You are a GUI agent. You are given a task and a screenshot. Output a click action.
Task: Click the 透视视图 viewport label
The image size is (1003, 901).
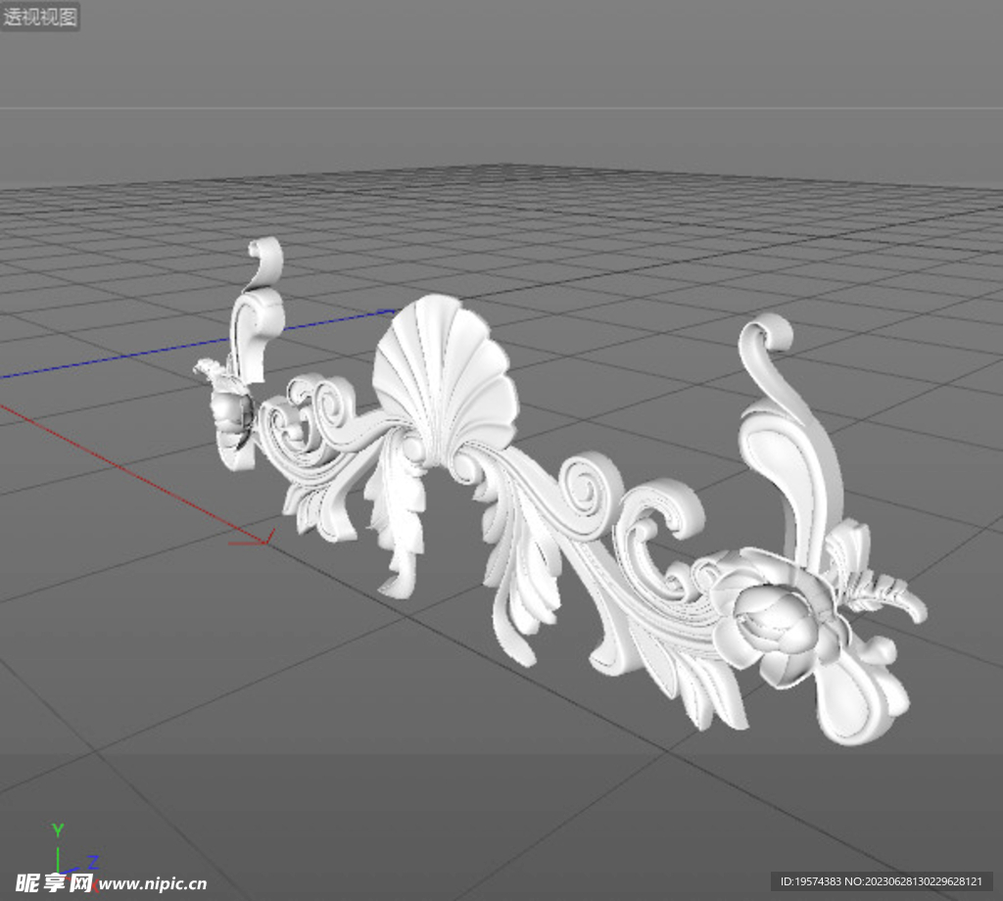(x=39, y=16)
